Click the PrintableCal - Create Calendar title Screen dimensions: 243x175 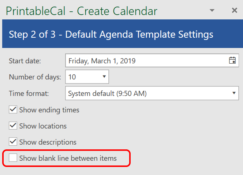pyautogui.click(x=82, y=11)
